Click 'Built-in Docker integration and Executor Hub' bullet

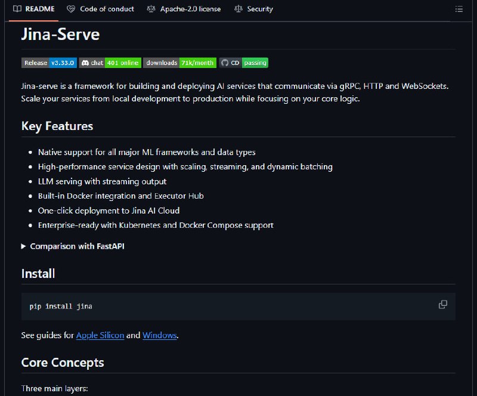(121, 196)
